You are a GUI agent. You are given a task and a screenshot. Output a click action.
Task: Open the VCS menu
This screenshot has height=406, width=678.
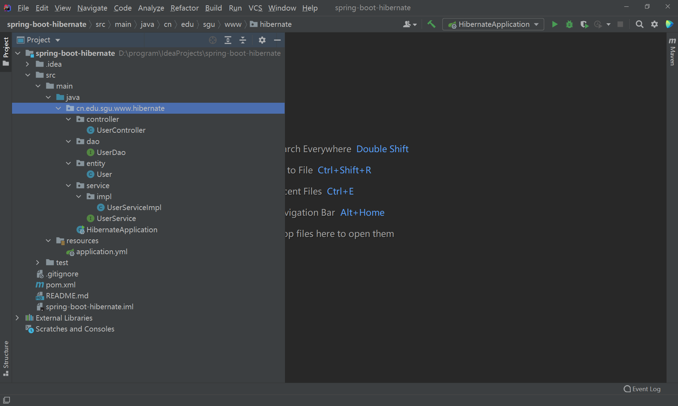click(x=255, y=8)
